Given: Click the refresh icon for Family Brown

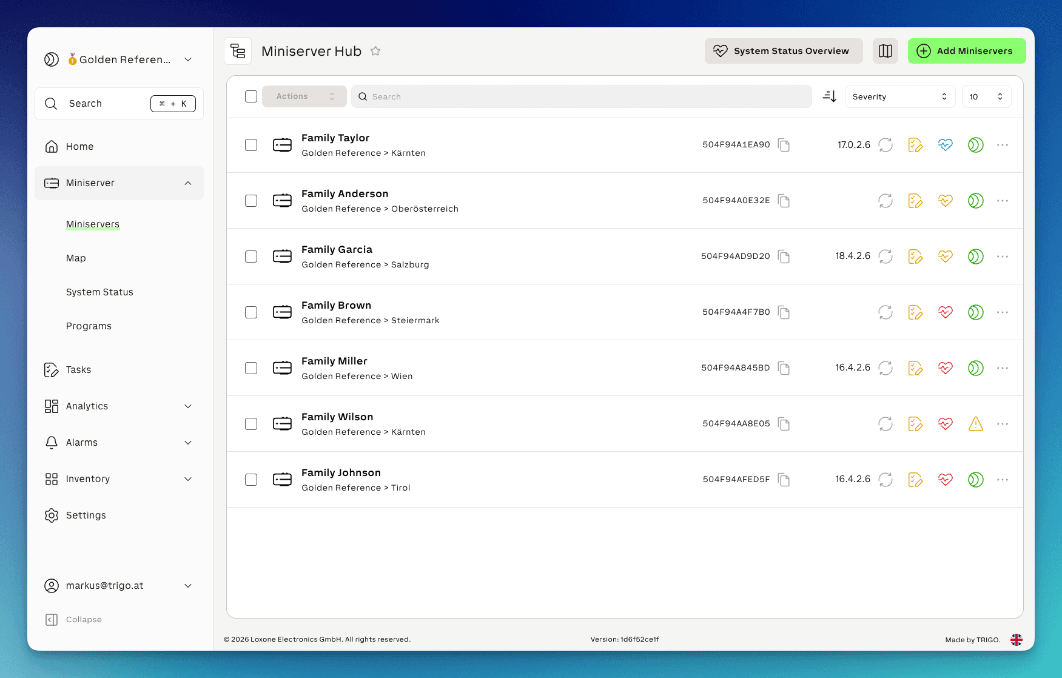Looking at the screenshot, I should [886, 312].
